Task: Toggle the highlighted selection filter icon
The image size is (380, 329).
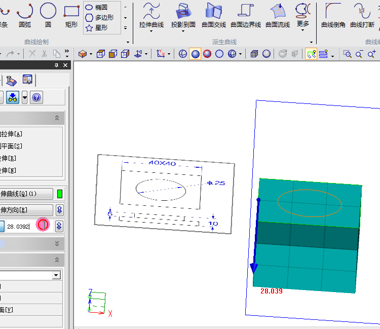Action: [311, 54]
